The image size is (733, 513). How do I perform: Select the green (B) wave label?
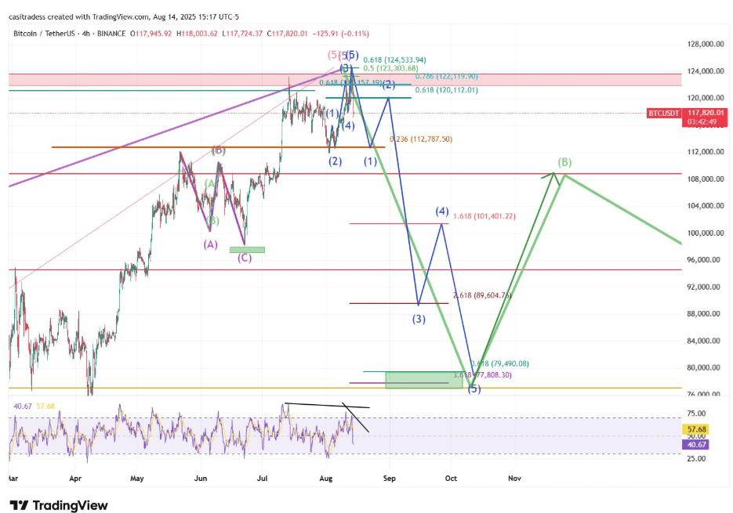coord(564,163)
